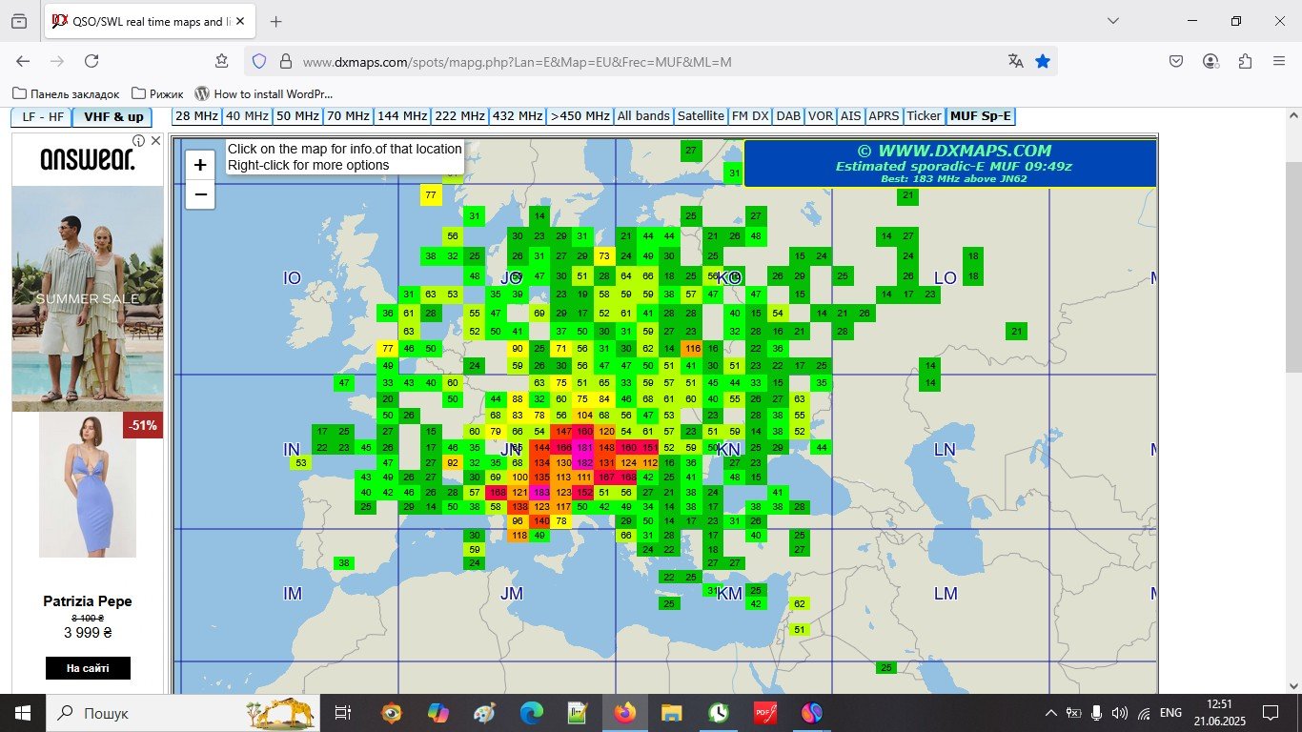Screen dimensions: 1302x732
Task: Open the Рижик bookmarks folder
Action: click(x=158, y=93)
